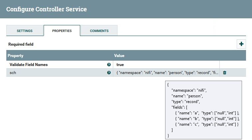Edit the 'true' value of Validate Field Names
The width and height of the screenshot is (252, 140).
pos(166,65)
